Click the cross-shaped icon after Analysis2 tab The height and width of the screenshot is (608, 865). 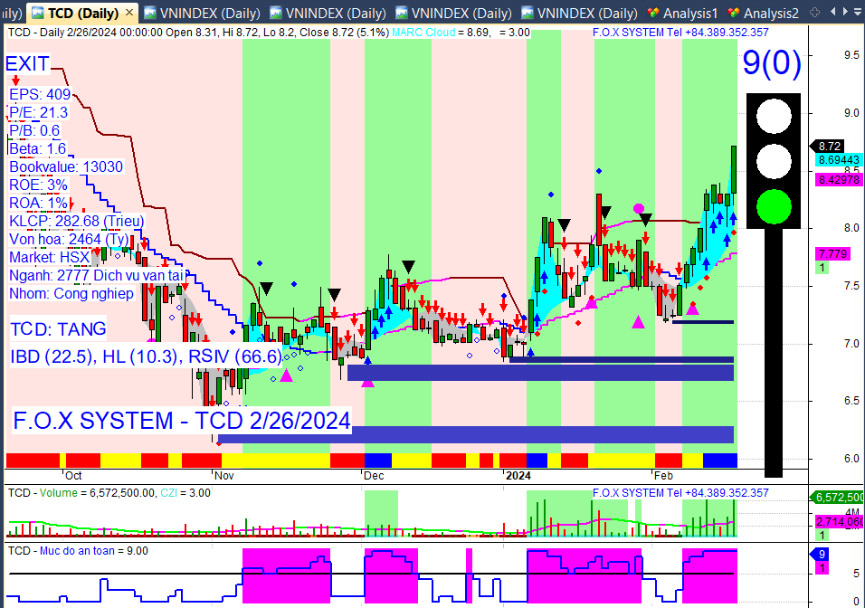tap(815, 12)
